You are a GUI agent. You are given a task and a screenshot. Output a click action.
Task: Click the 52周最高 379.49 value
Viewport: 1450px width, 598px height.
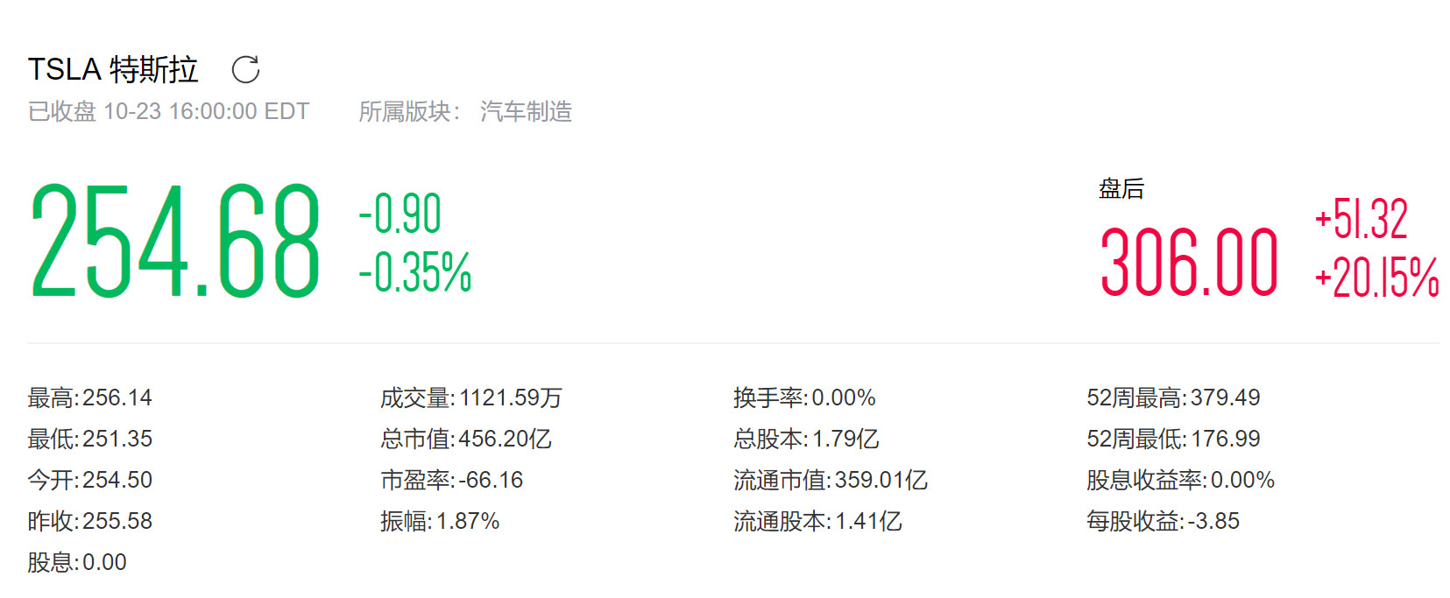pyautogui.click(x=1225, y=398)
